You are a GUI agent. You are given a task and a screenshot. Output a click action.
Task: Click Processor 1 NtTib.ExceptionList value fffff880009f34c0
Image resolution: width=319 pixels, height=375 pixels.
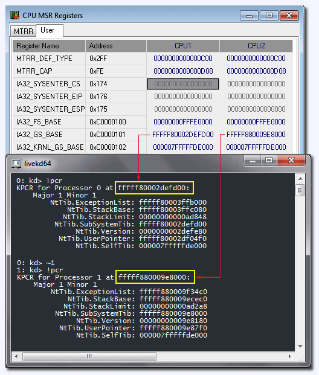point(173,292)
